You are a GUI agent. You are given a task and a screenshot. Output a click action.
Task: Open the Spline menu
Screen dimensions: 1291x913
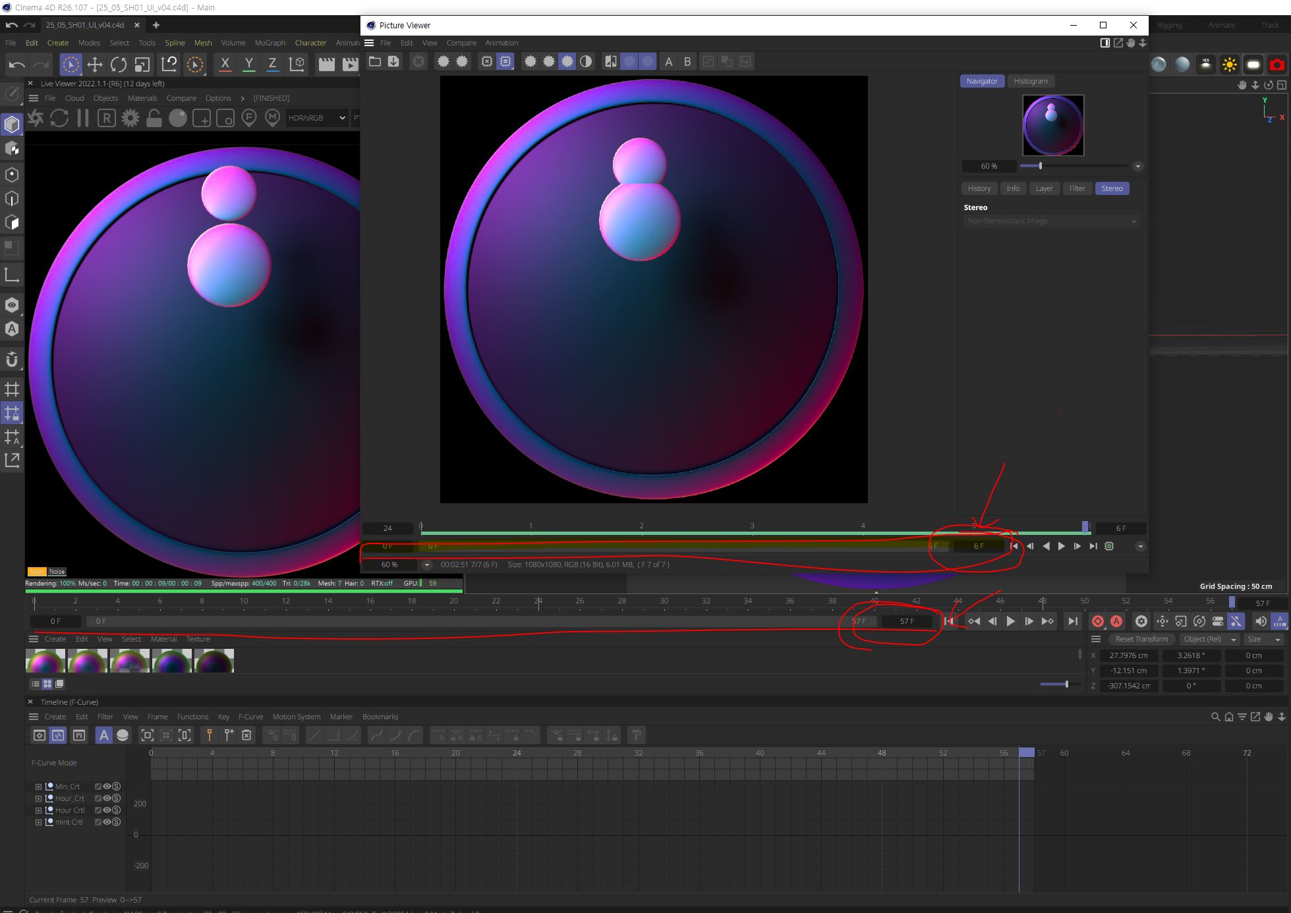click(175, 43)
